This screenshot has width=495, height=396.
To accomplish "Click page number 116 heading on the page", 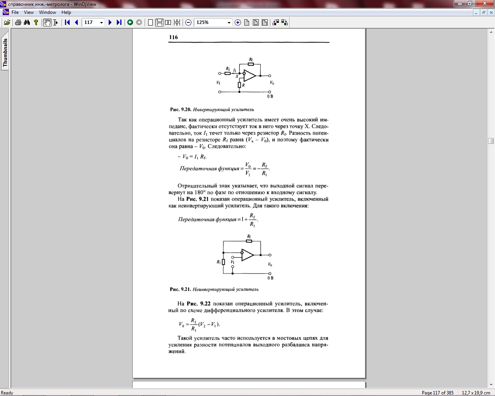I will [173, 37].
